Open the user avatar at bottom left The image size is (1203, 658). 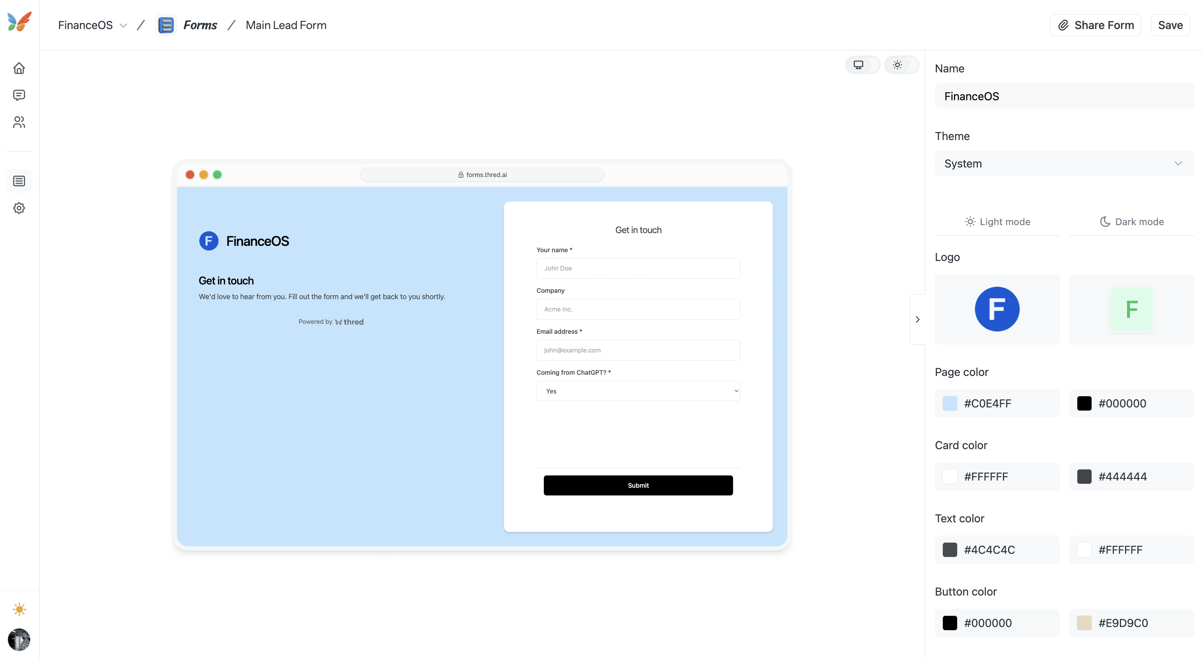point(19,639)
